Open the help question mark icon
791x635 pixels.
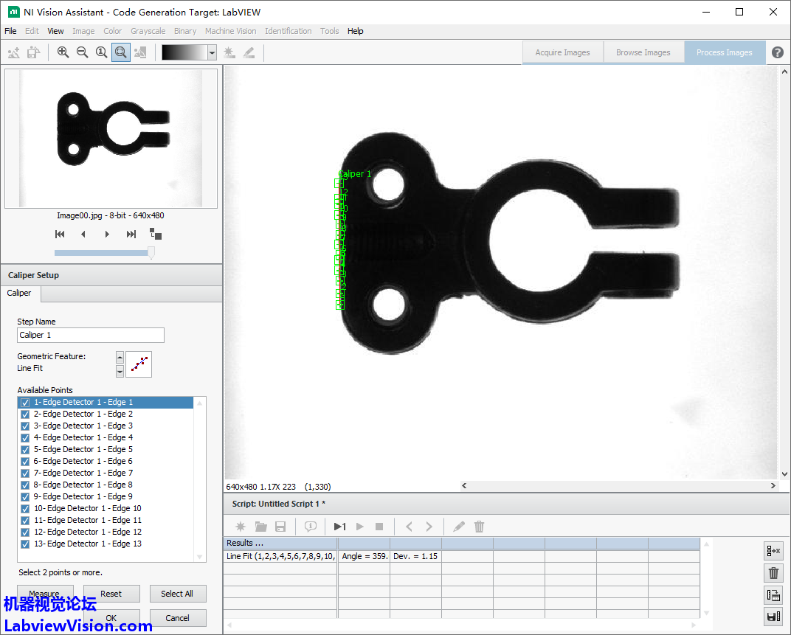click(778, 52)
